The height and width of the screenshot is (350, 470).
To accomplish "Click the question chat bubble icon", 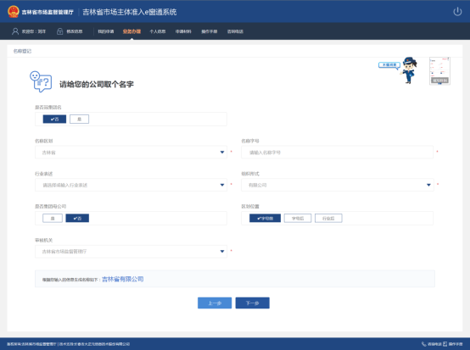I will (x=41, y=81).
